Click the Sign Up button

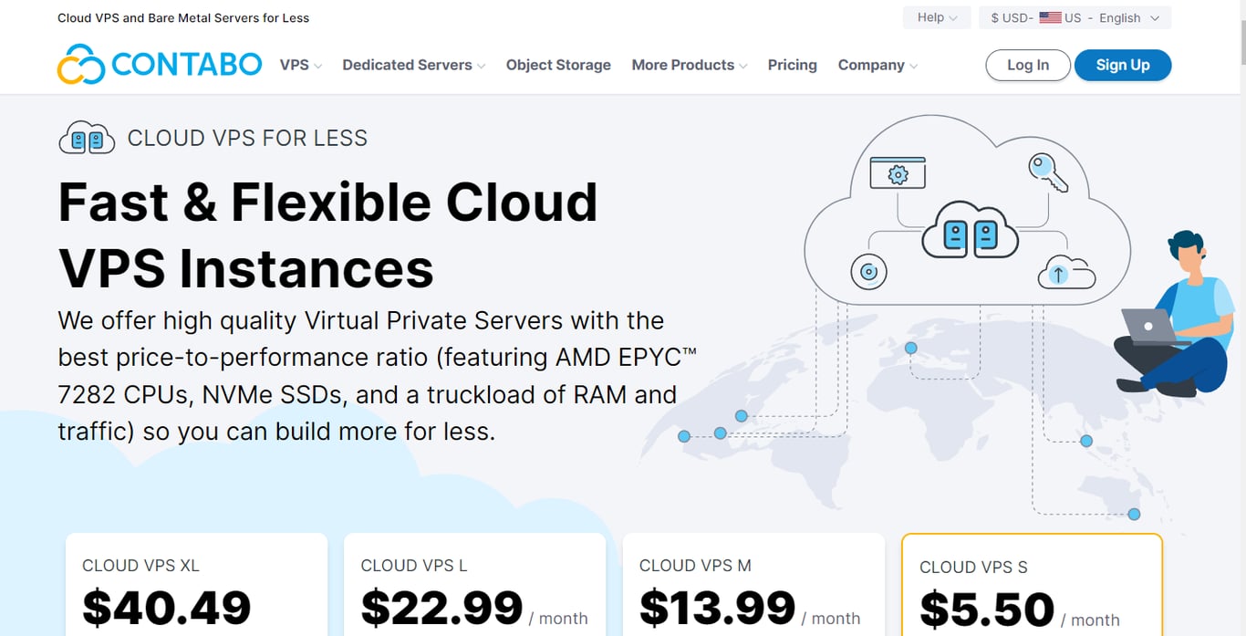[x=1122, y=65]
